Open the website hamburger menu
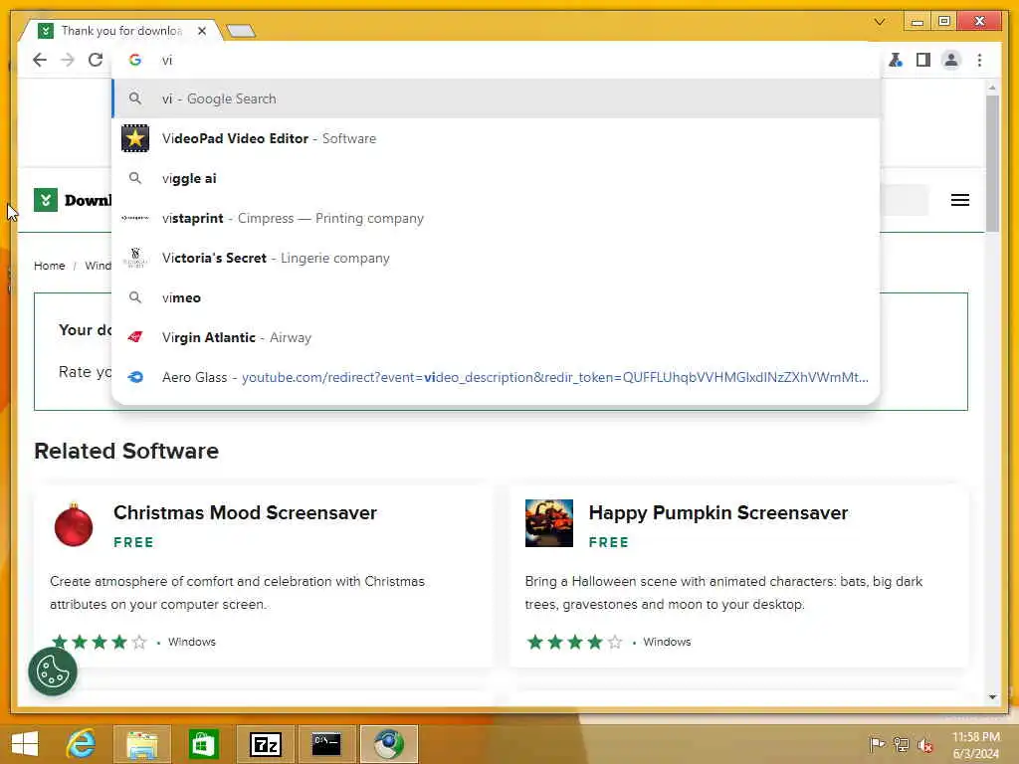Image resolution: width=1019 pixels, height=764 pixels. pos(960,200)
